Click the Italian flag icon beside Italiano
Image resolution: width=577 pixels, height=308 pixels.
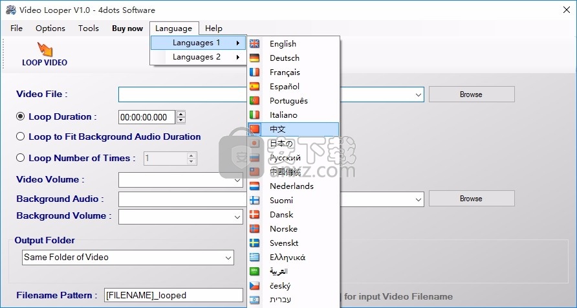[254, 115]
